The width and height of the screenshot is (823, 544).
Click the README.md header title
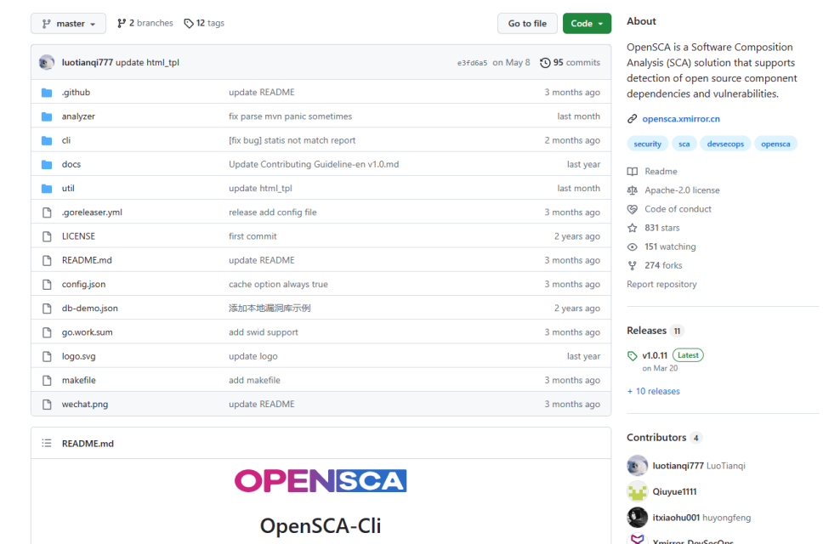[x=88, y=444]
